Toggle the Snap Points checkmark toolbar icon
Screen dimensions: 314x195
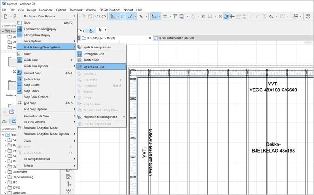[130, 16]
